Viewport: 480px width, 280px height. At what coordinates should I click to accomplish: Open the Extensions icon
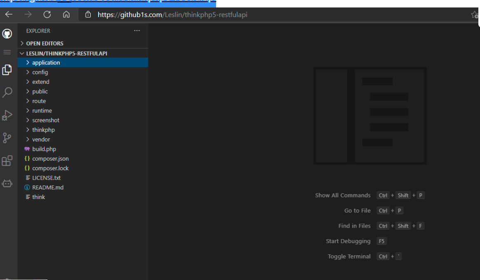pyautogui.click(x=7, y=161)
